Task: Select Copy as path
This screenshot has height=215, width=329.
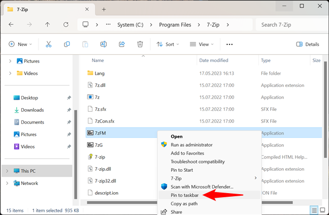Action: [x=209, y=204]
